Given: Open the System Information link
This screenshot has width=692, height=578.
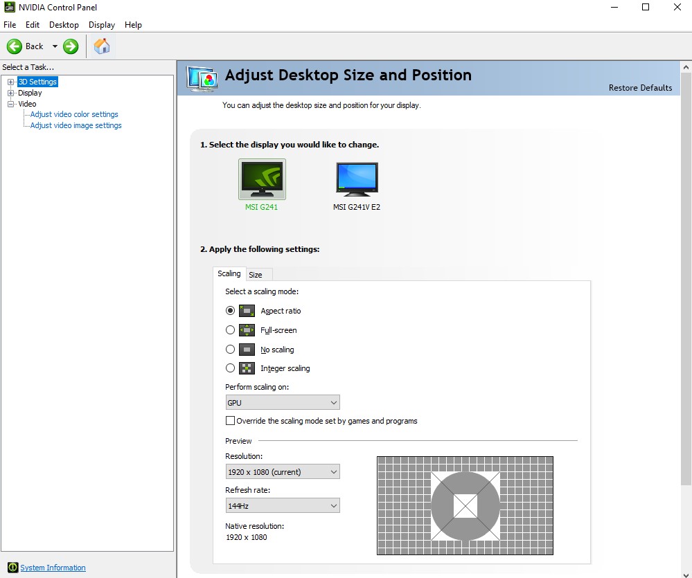Looking at the screenshot, I should pos(53,568).
